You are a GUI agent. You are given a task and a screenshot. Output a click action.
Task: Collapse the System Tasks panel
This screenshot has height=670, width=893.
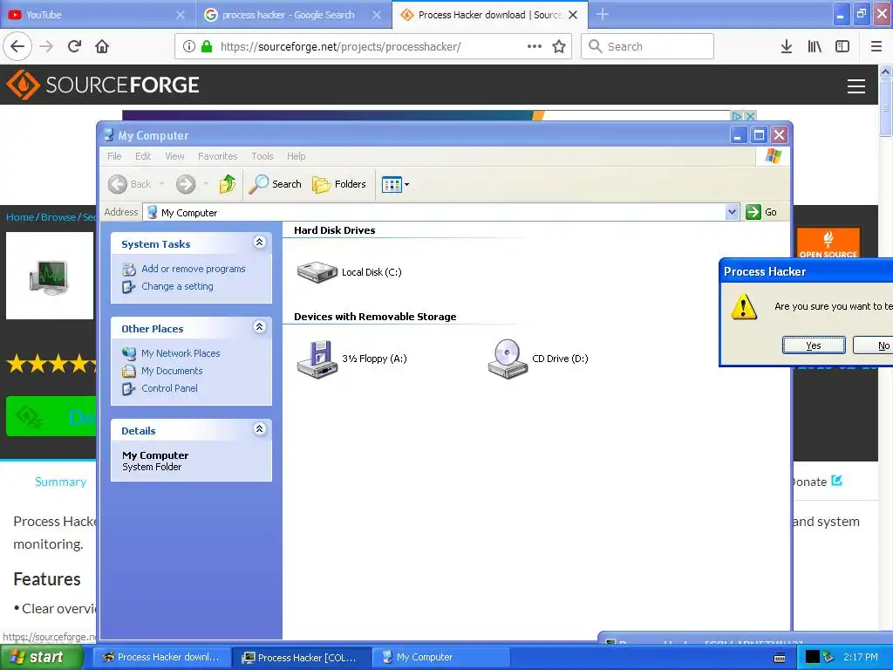[x=259, y=243]
